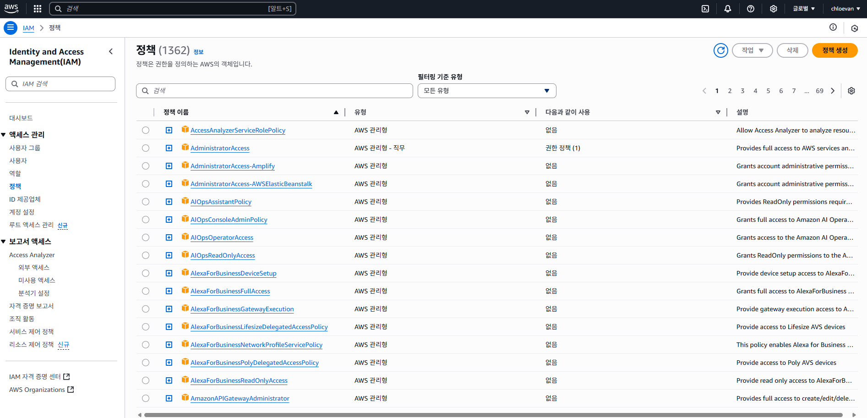Select radio for AIOpsOperatorAccess

point(146,237)
